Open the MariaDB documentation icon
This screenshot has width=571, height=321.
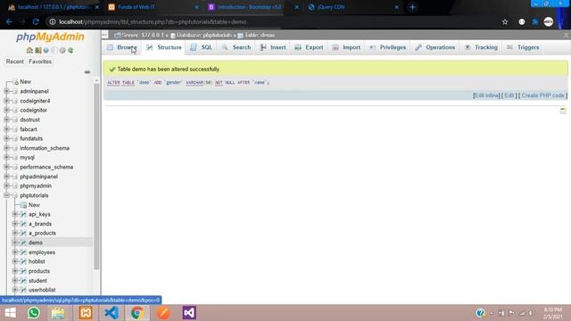[x=54, y=50]
